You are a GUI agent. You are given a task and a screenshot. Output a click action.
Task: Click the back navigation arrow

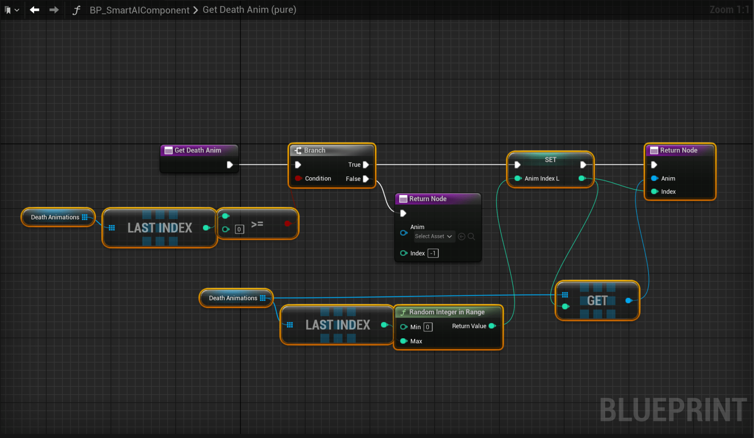coord(34,10)
